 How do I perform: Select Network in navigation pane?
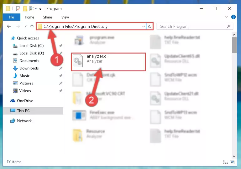pyautogui.click(x=24, y=121)
